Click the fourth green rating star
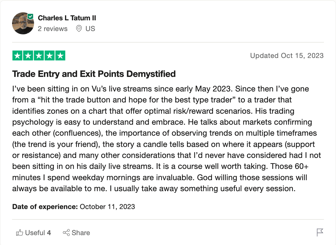The height and width of the screenshot is (245, 336). pos(50,56)
